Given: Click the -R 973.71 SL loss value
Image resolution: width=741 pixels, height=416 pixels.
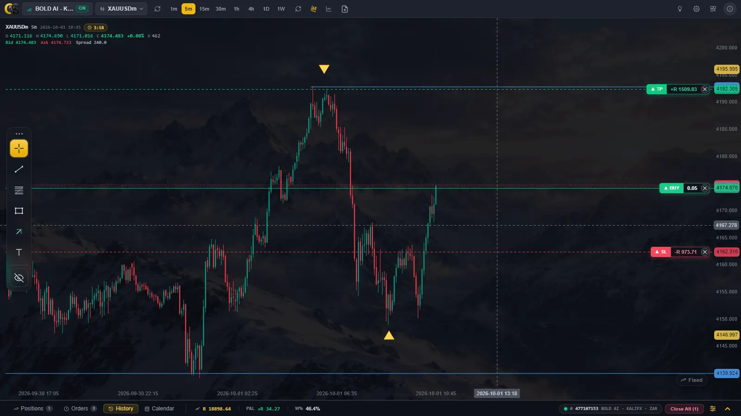Looking at the screenshot, I should tap(686, 252).
